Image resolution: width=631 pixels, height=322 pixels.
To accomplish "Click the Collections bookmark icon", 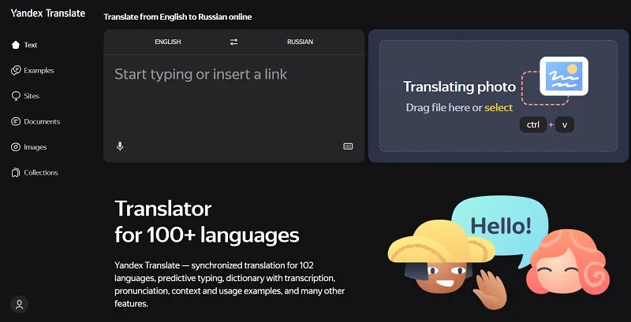I will [x=16, y=172].
